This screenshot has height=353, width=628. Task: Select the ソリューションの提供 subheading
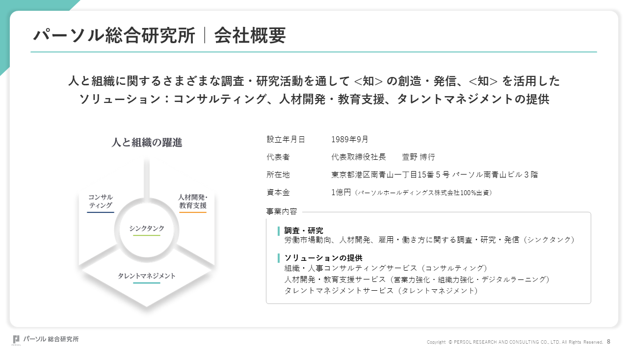323,258
